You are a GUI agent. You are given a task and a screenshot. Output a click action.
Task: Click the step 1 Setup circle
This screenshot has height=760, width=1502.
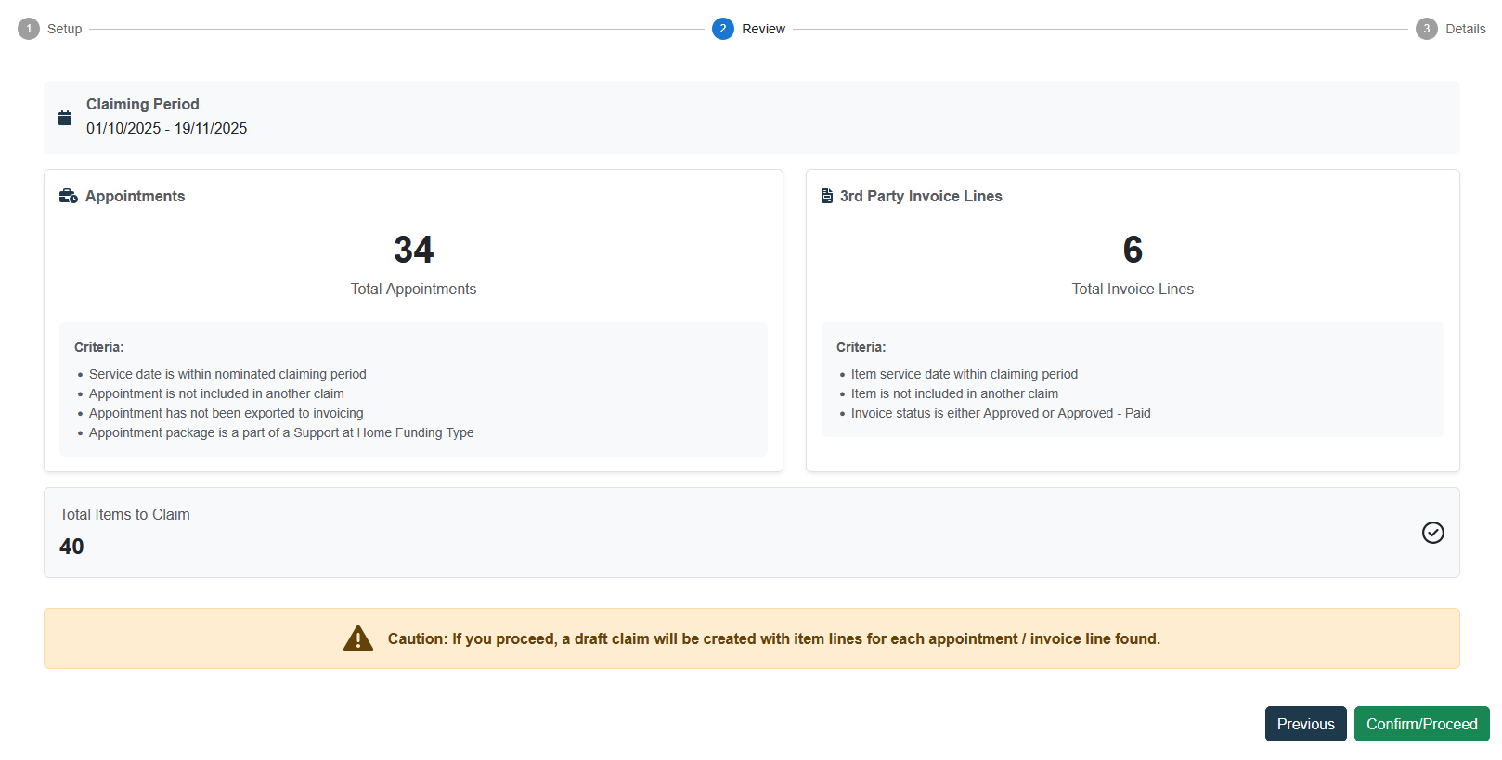pyautogui.click(x=29, y=29)
